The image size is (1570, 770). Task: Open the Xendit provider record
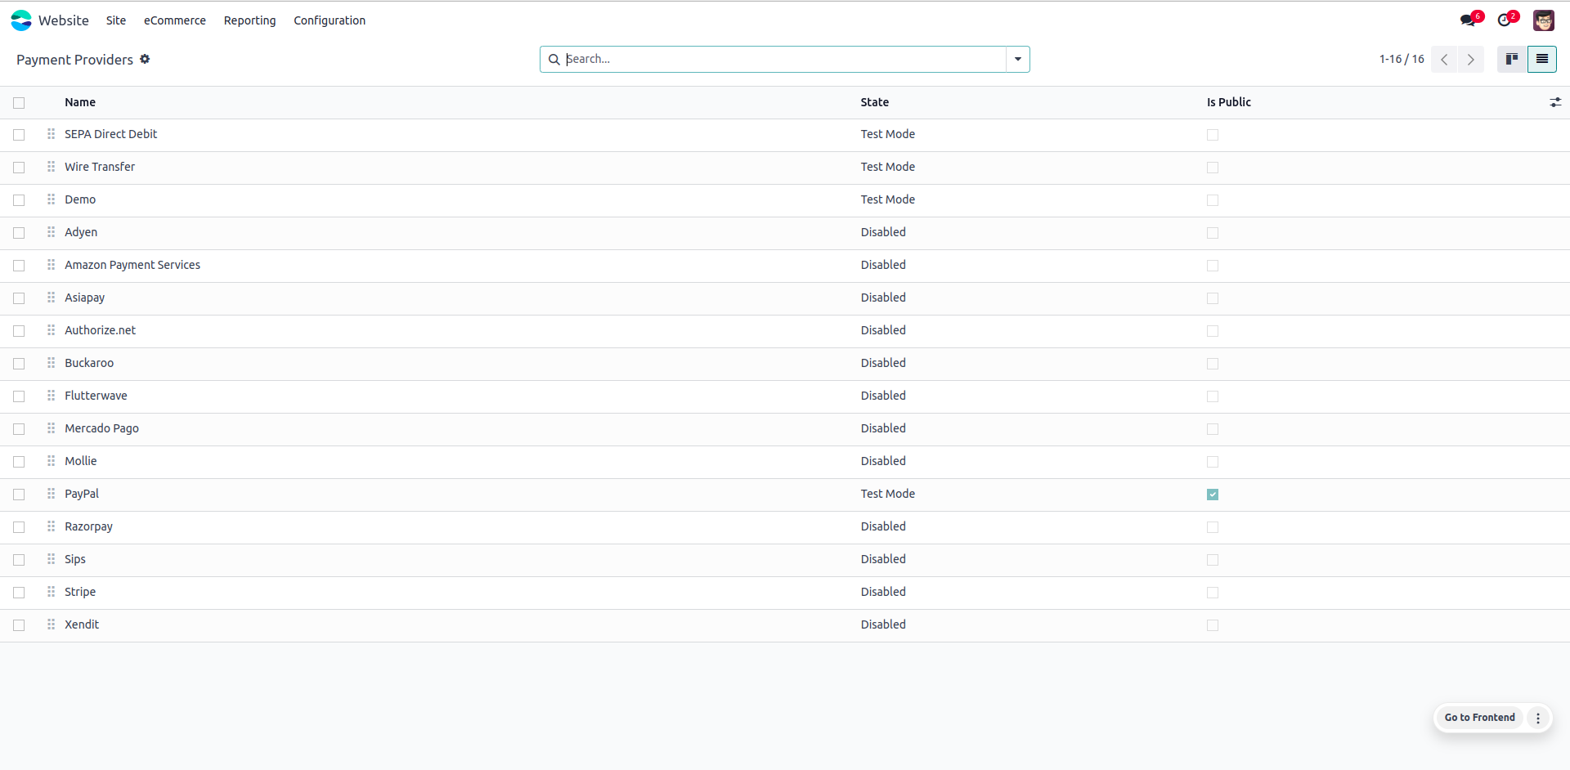(x=82, y=625)
